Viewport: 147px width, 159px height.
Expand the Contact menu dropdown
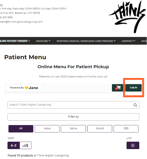[x=128, y=41]
